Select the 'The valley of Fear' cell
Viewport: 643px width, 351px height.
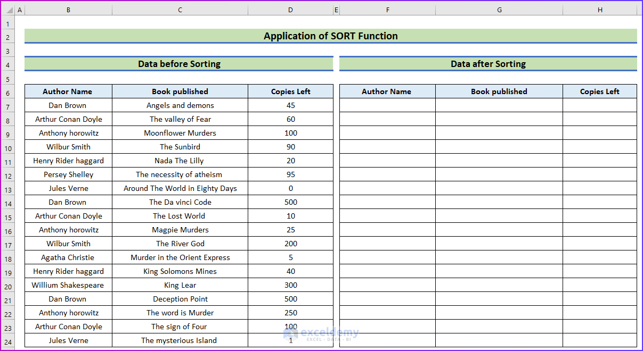coord(180,119)
